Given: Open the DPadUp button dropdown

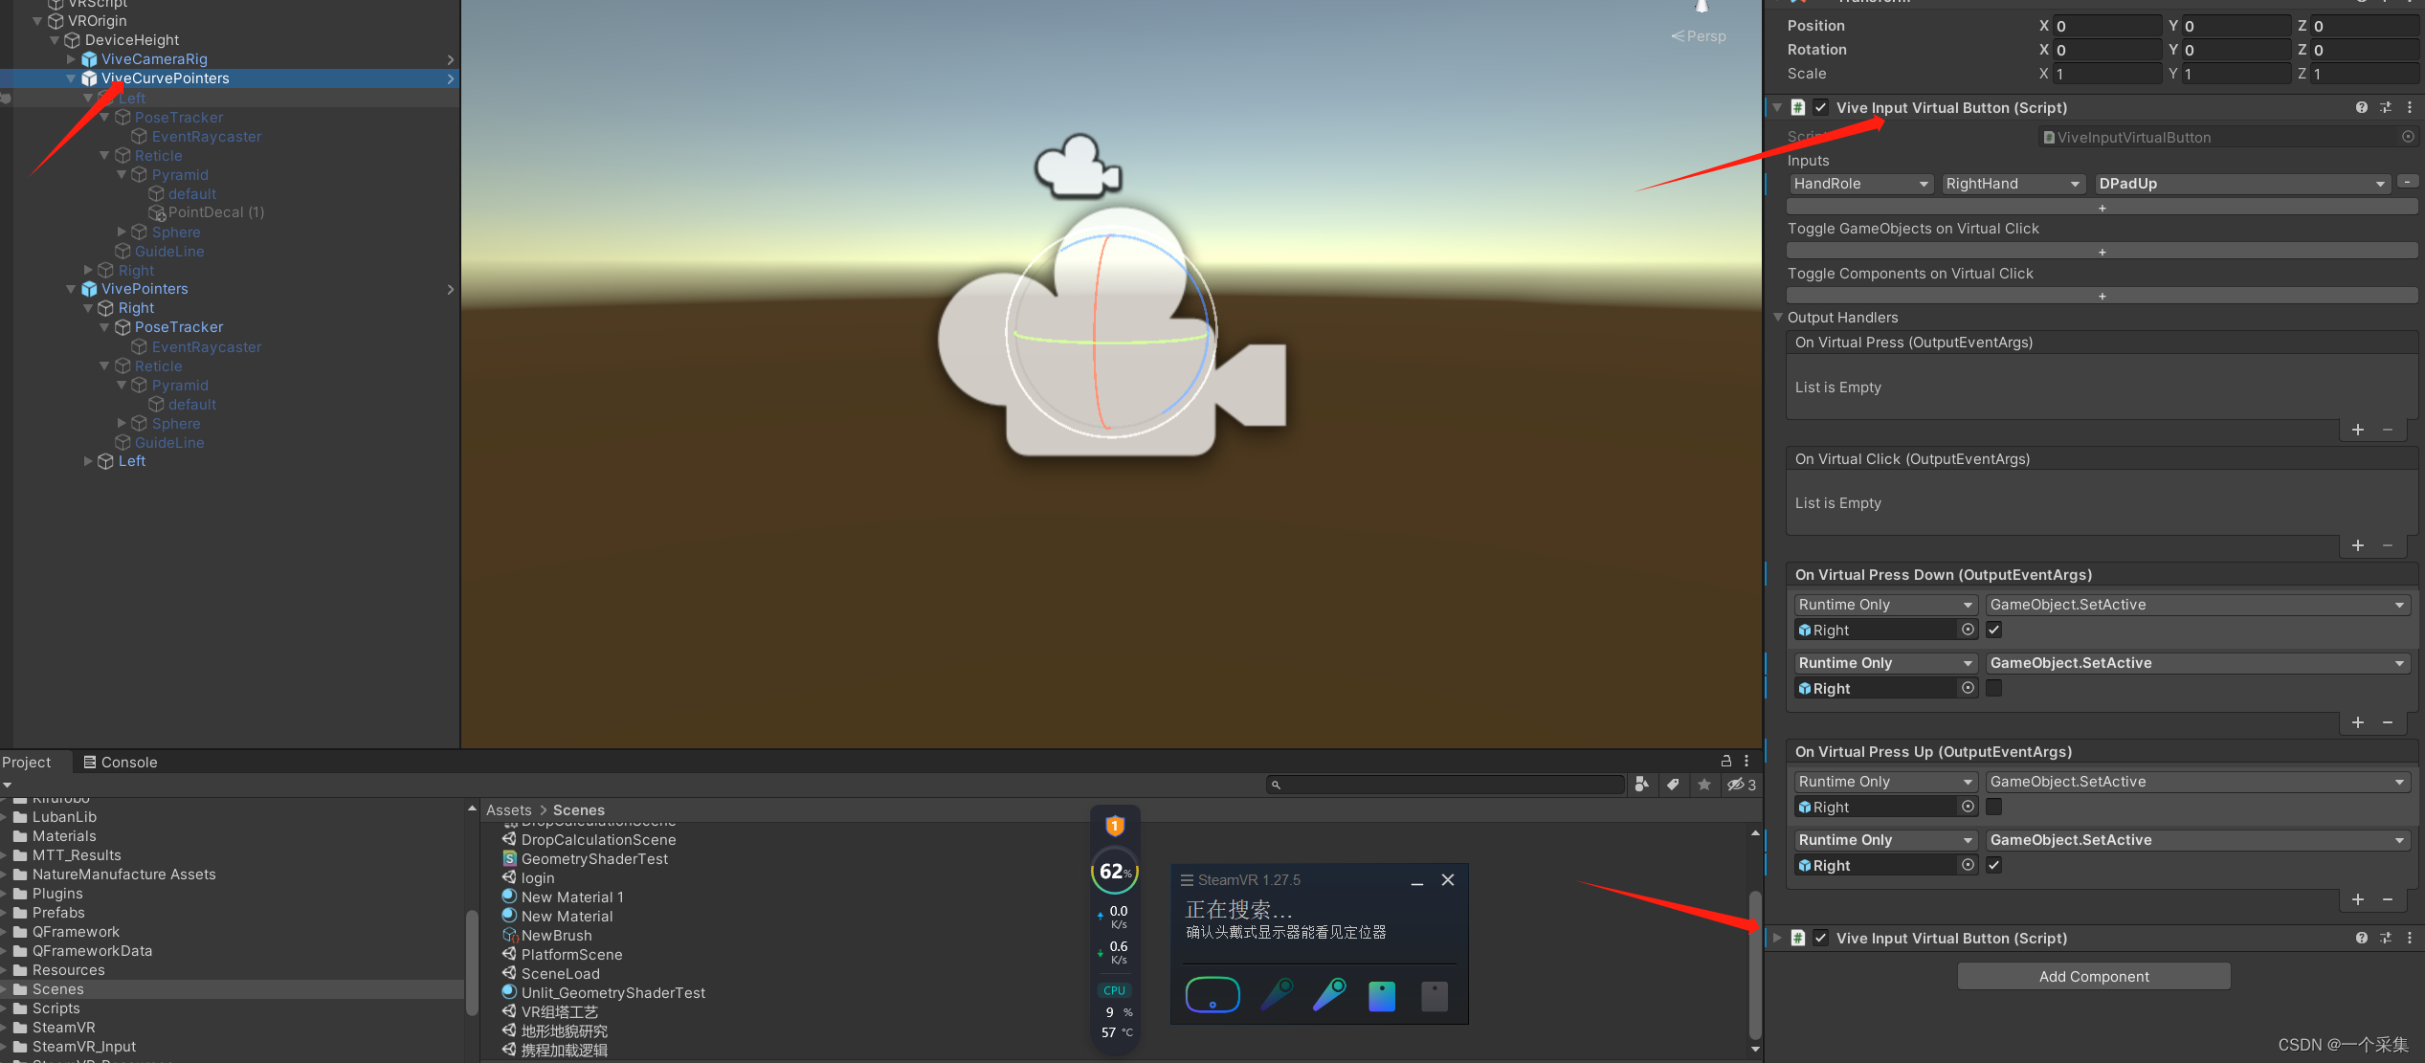Looking at the screenshot, I should [x=2240, y=184].
